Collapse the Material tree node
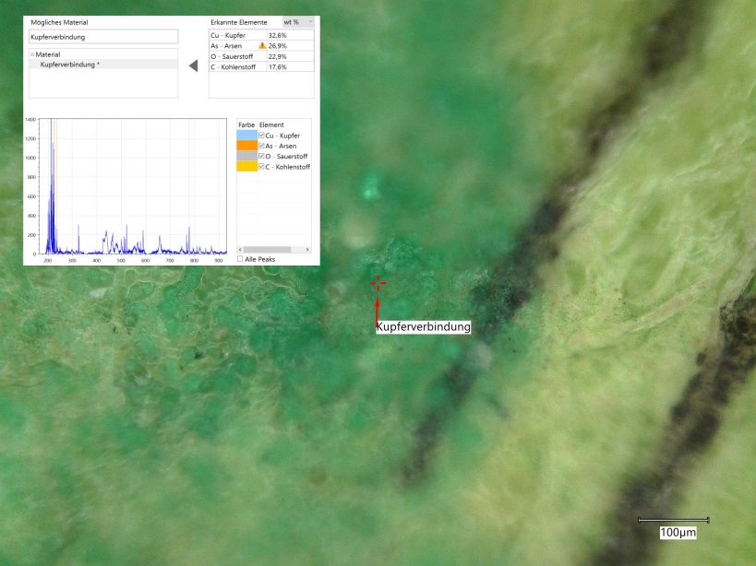 click(32, 54)
